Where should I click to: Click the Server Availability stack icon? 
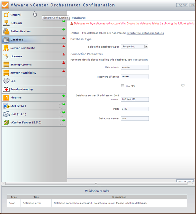(6, 73)
